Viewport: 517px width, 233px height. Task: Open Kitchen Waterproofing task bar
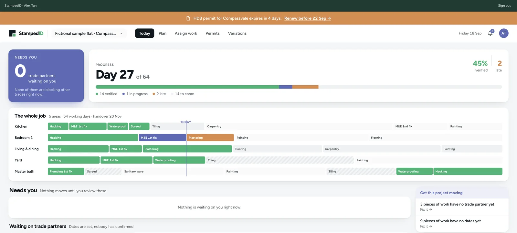coord(118,126)
